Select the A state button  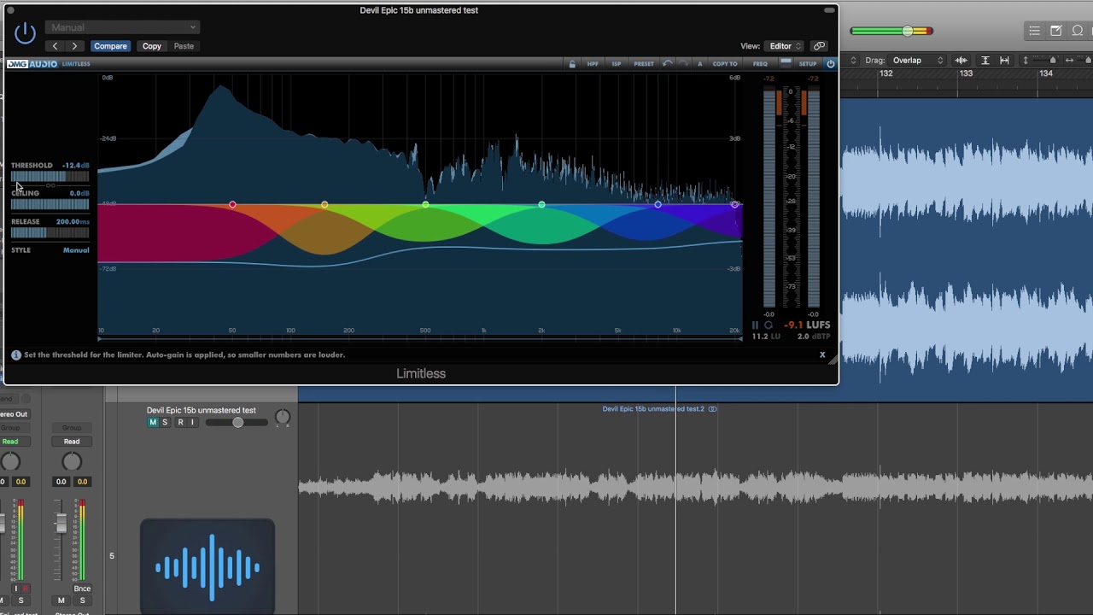699,64
